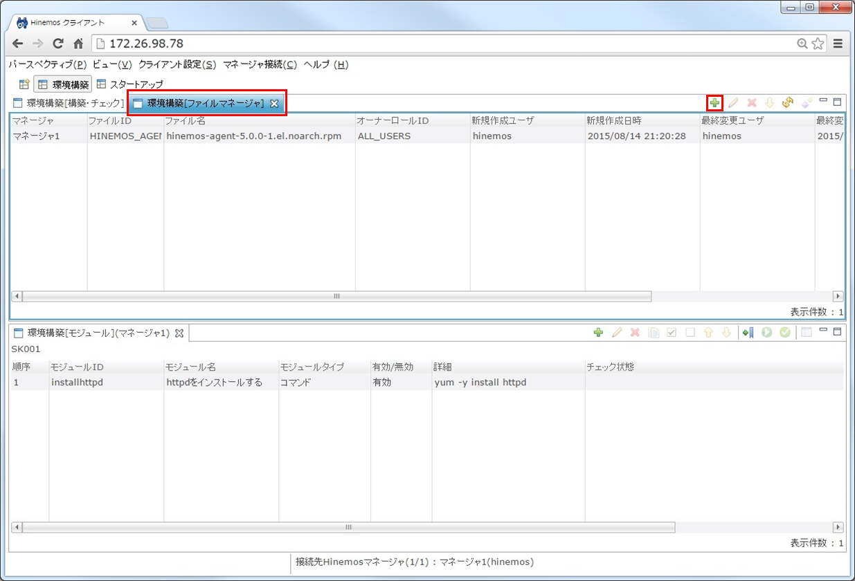Click the right scroll arrow in Module table

[838, 527]
